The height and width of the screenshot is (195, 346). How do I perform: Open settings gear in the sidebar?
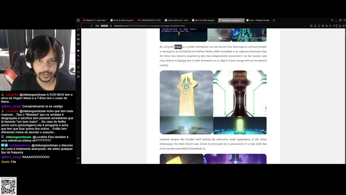click(x=78, y=76)
